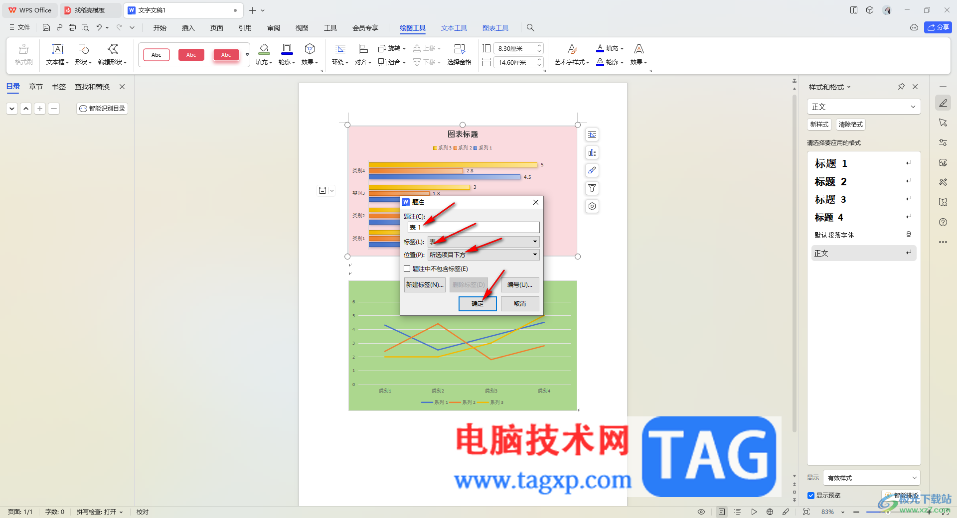Check 'exclude label from caption' checkbox
The image size is (957, 518).
[x=407, y=269]
